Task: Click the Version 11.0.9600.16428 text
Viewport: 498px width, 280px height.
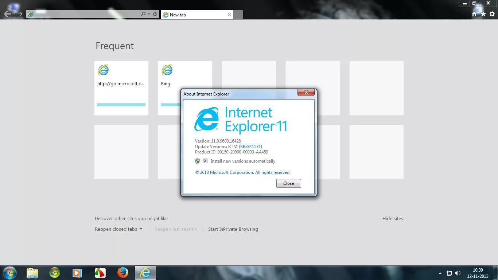Action: pos(218,141)
